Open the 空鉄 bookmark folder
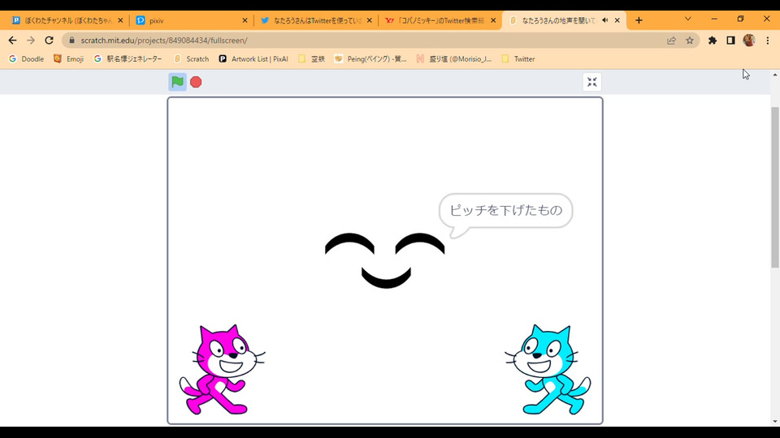Viewport: 780px width, 438px height. (x=312, y=58)
